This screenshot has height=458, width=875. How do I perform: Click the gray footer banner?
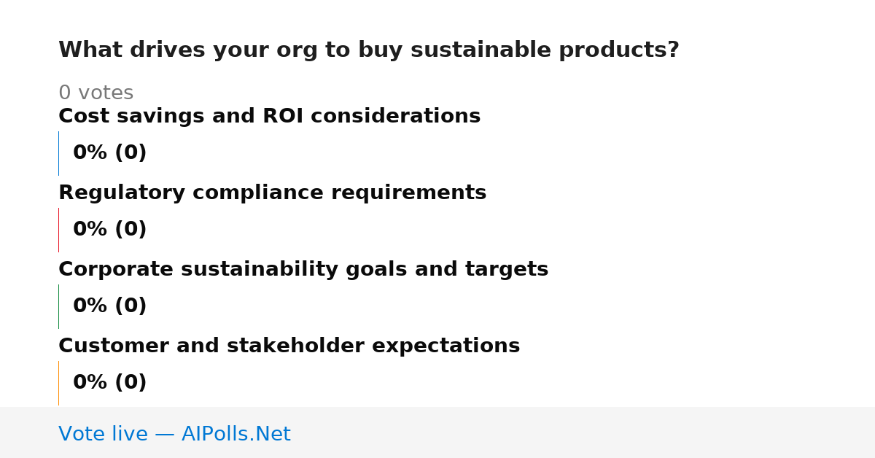(x=437, y=432)
